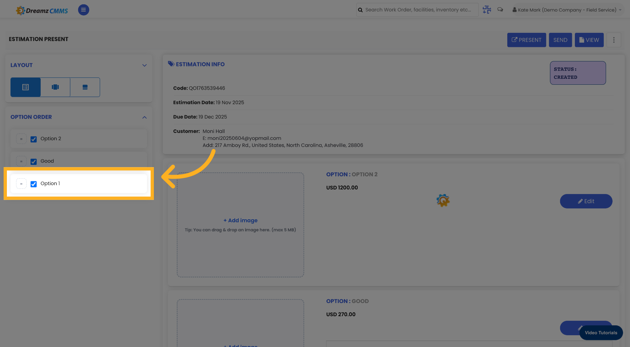Click email moni20250604@yopmail.com

[244, 138]
